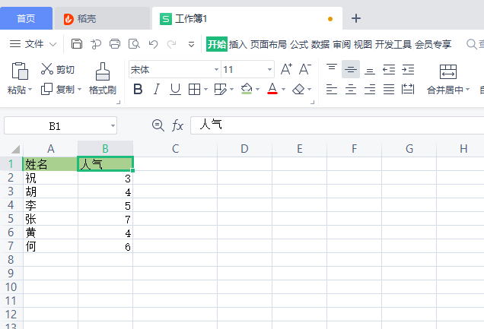Image resolution: width=484 pixels, height=329 pixels.
Task: Apply fill color bucket
Action: pyautogui.click(x=247, y=89)
